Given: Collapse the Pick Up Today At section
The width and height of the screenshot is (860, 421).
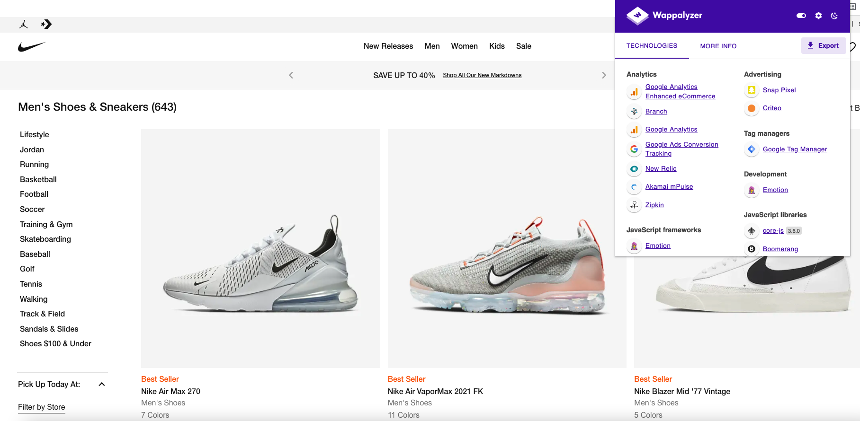Looking at the screenshot, I should [102, 384].
